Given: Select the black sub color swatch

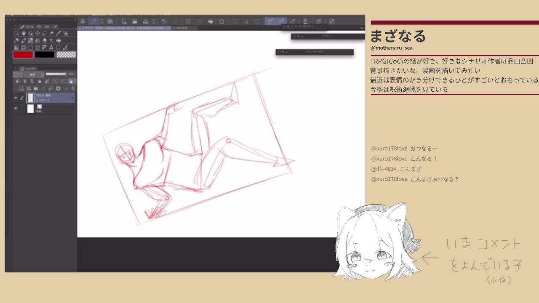Looking at the screenshot, I should [x=45, y=55].
